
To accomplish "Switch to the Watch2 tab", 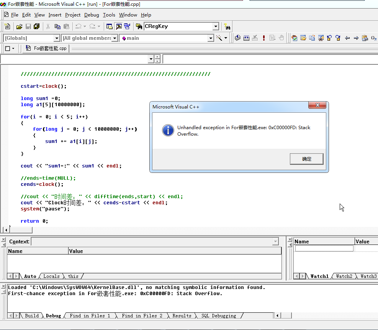I will [344, 276].
